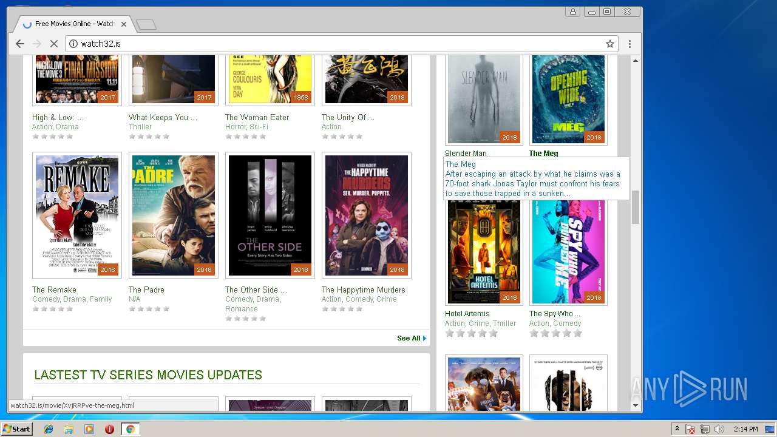
Task: Launch Internet Explorer from the taskbar
Action: pyautogui.click(x=49, y=429)
